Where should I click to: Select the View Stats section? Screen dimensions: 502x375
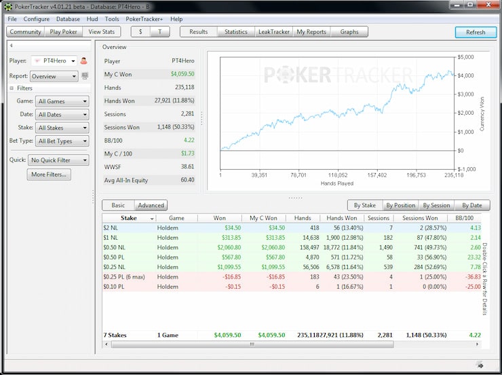click(x=102, y=32)
